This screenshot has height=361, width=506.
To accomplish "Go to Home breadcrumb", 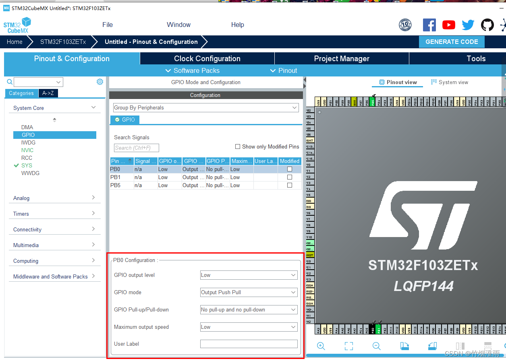I will coord(15,42).
